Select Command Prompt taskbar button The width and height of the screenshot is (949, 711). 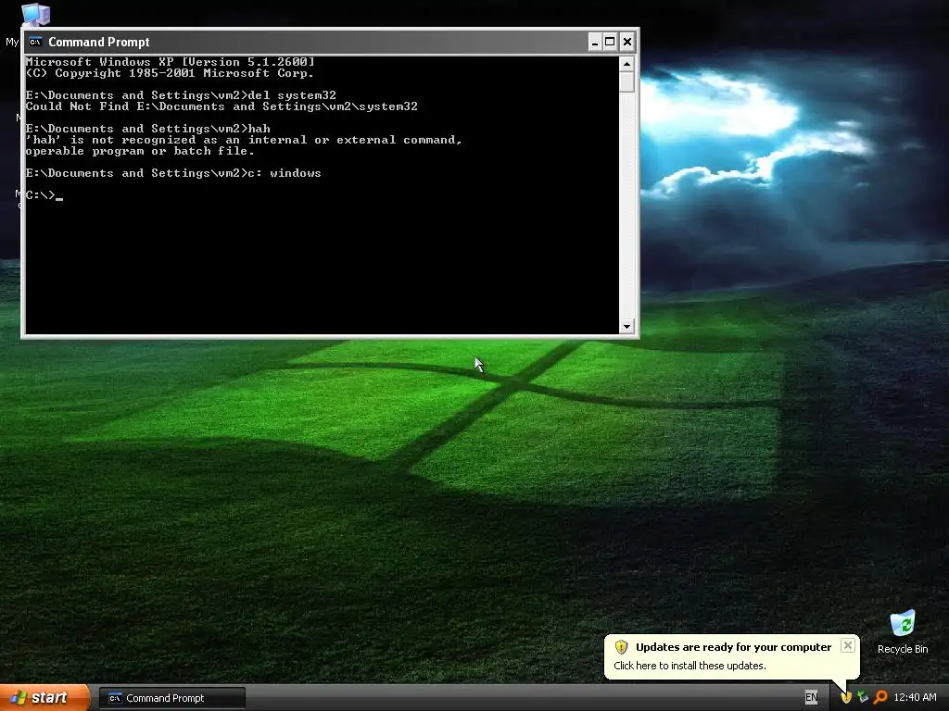click(172, 698)
